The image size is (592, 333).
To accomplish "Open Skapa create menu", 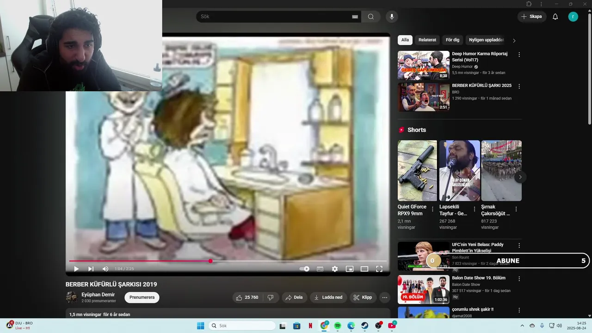I will coord(531,17).
